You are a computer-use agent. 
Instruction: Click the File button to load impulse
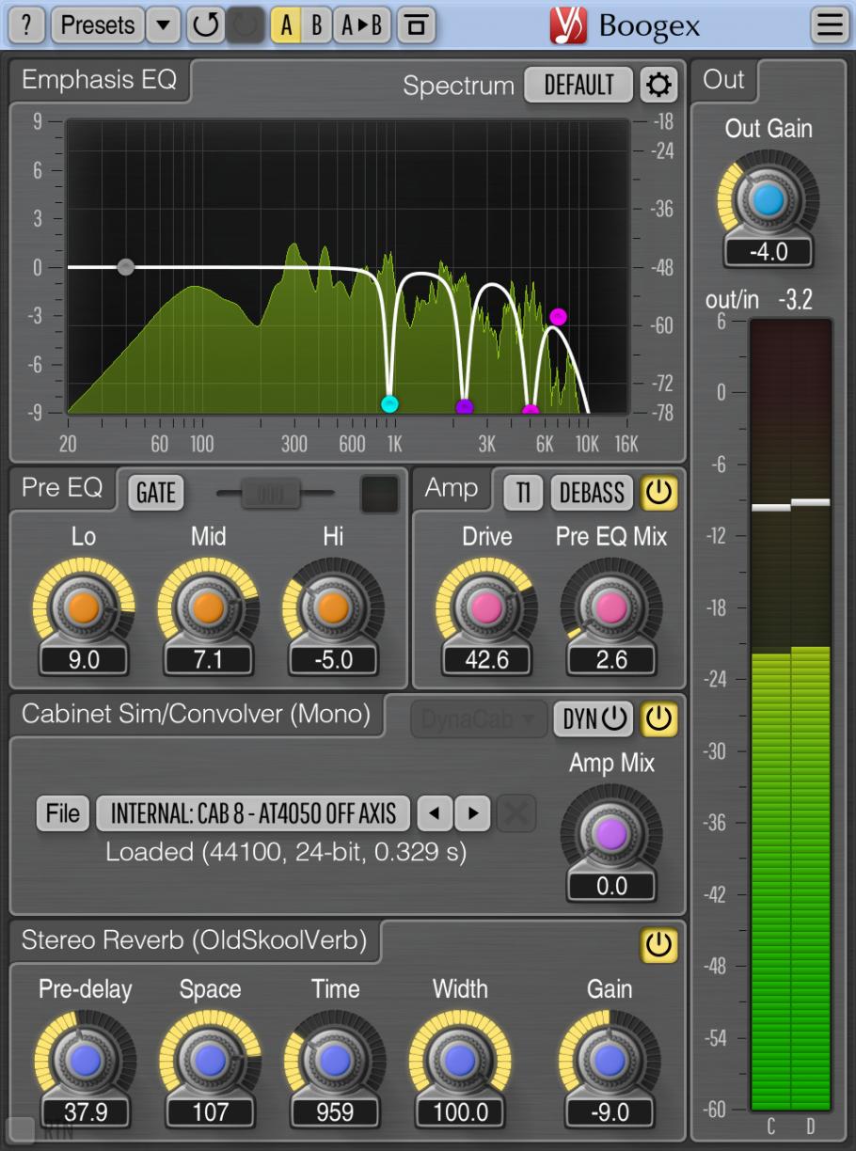click(63, 812)
